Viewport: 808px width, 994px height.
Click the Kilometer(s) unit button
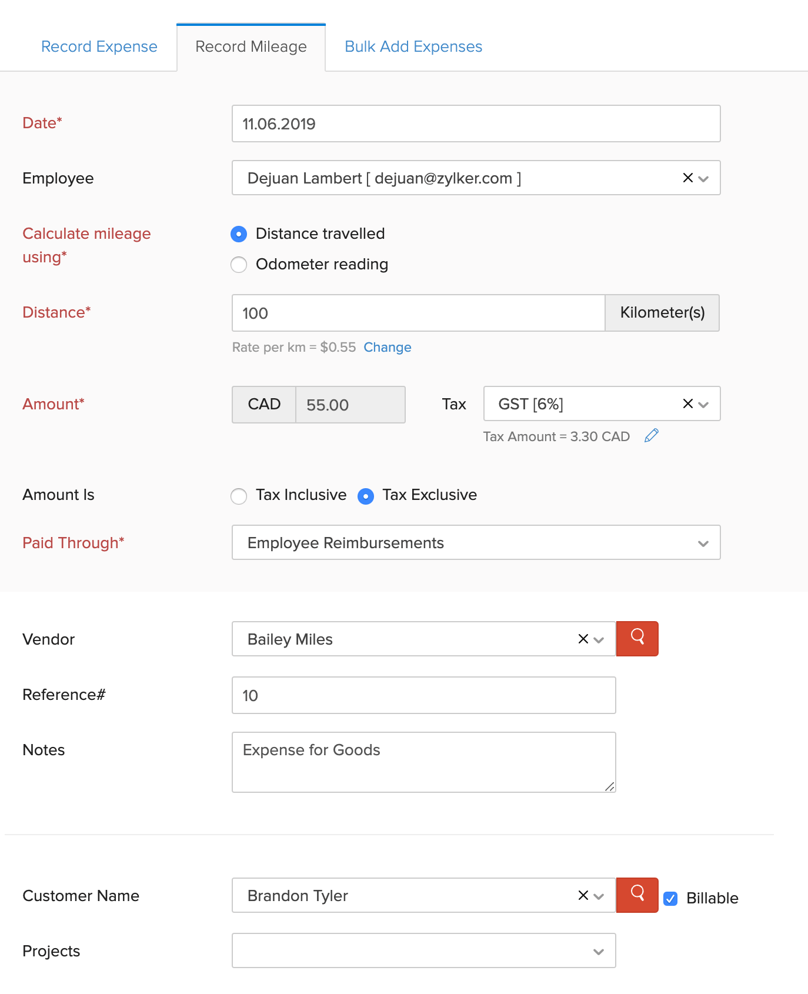click(x=662, y=313)
